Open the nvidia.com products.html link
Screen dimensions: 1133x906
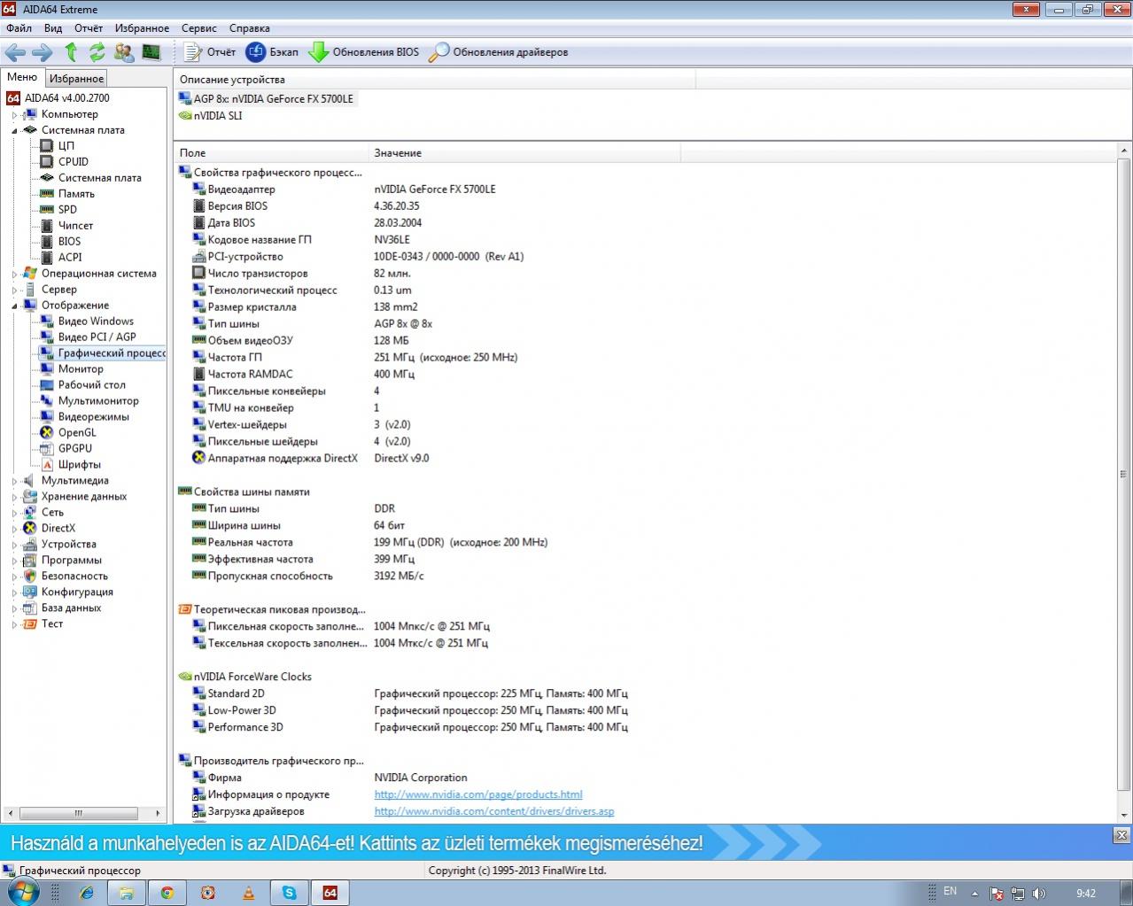pyautogui.click(x=478, y=794)
